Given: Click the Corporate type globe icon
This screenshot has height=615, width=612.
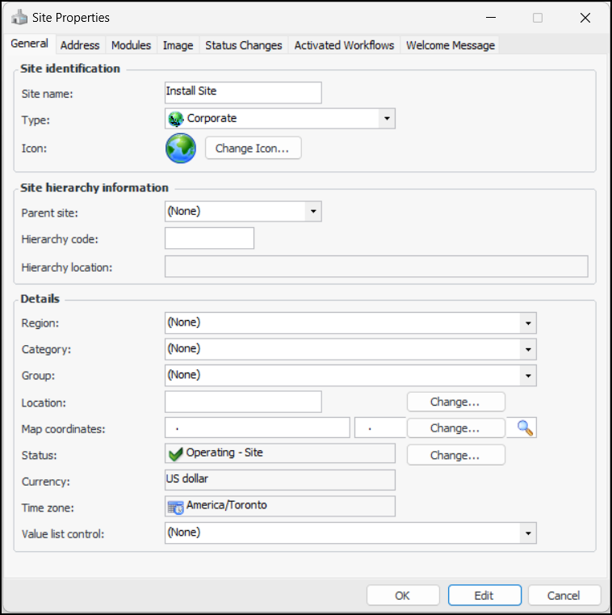Looking at the screenshot, I should 175,119.
